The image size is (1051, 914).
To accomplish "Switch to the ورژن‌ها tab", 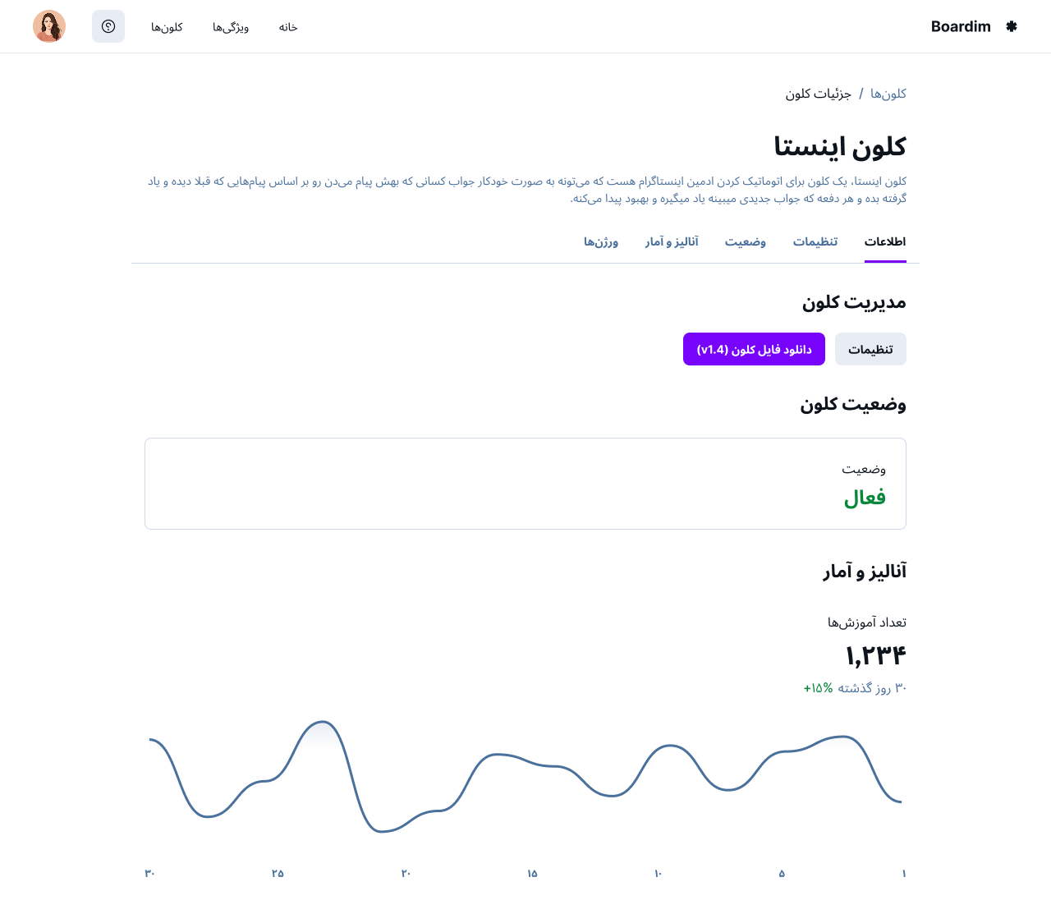I will tap(601, 241).
